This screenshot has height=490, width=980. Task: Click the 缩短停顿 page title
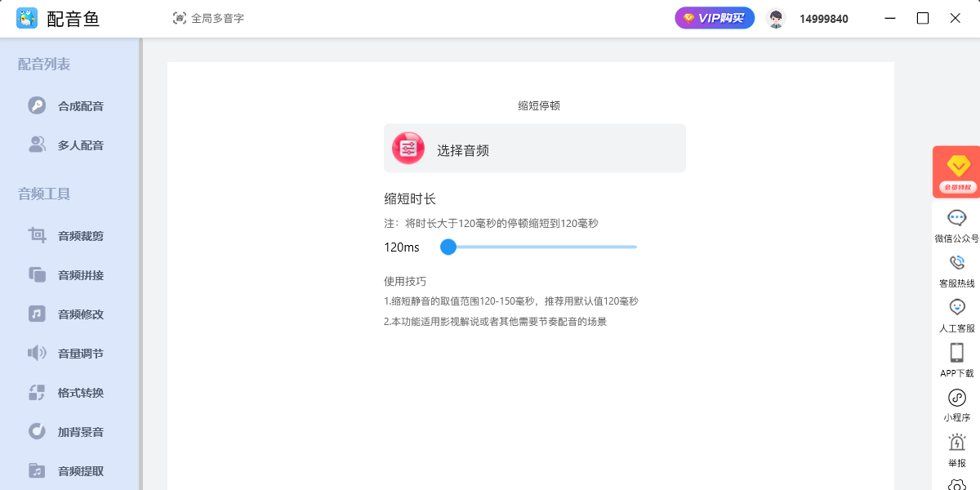click(x=539, y=105)
